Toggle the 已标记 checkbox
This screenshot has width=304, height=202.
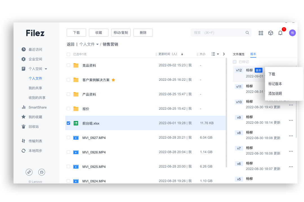click(234, 62)
